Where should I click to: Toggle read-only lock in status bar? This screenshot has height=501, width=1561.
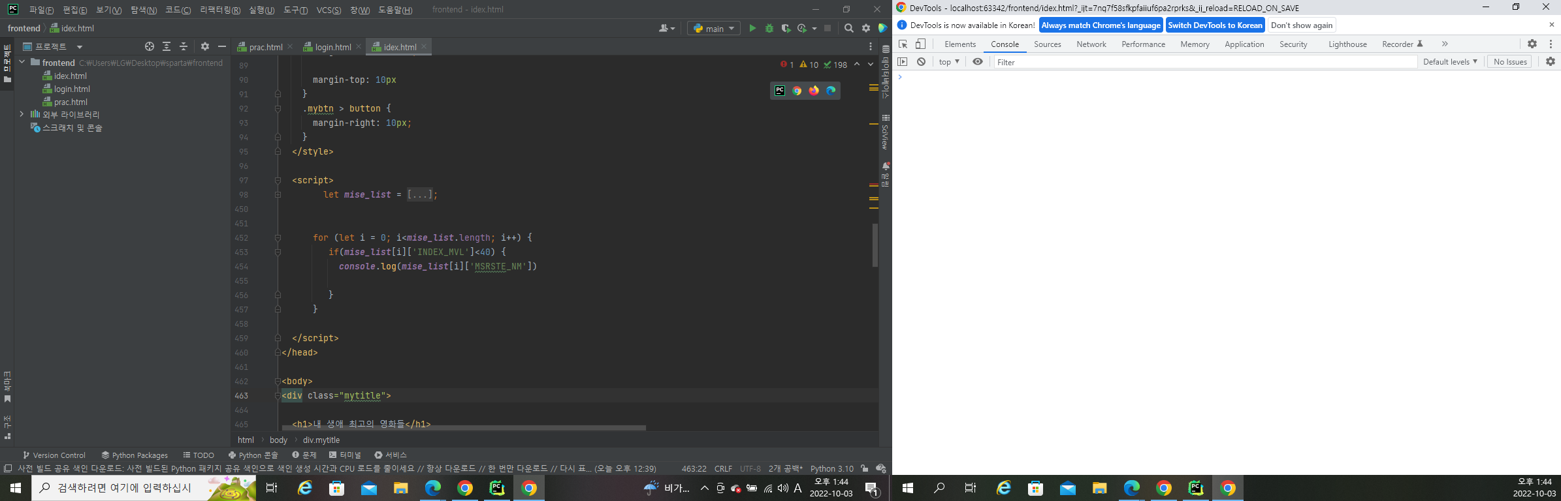point(865,468)
